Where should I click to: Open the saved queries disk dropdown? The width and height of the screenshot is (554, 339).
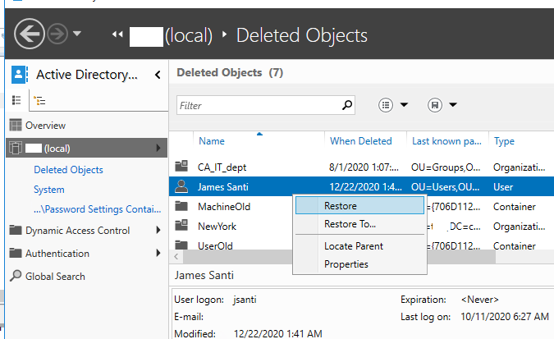coord(442,105)
